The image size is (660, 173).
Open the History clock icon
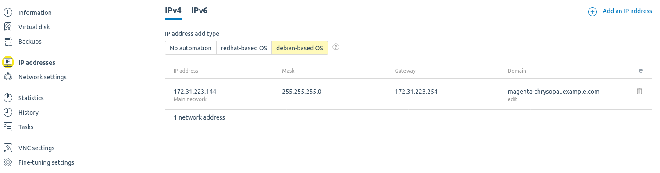coord(7,113)
